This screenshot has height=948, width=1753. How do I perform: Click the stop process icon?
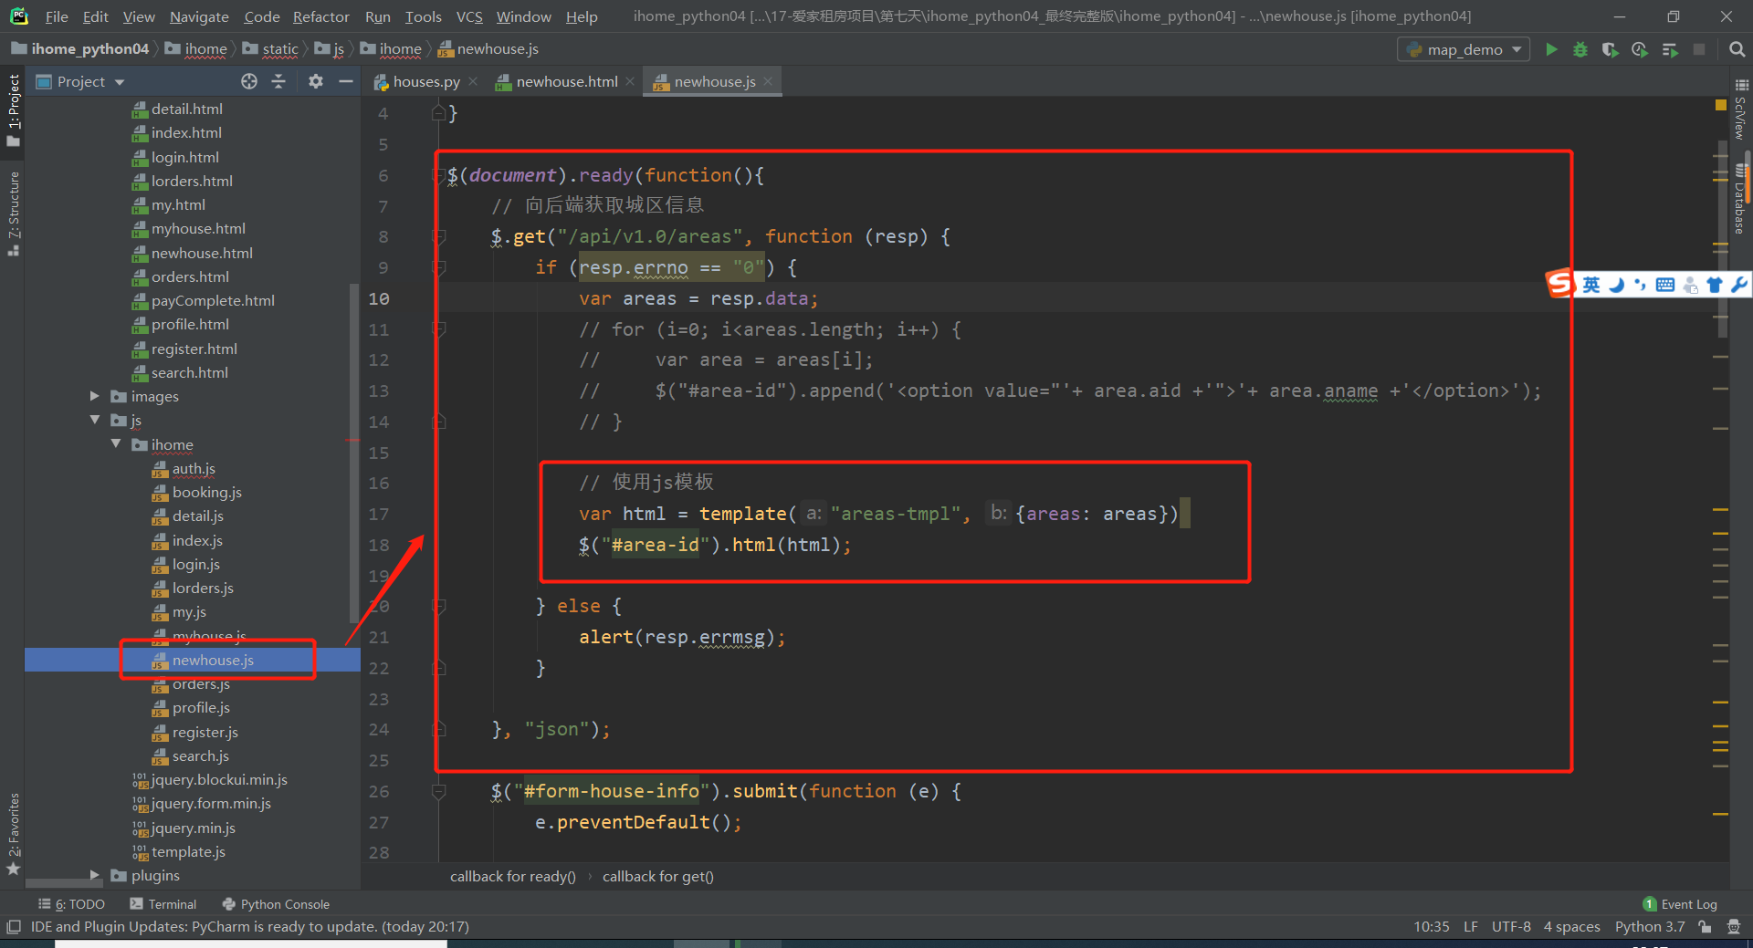tap(1699, 49)
